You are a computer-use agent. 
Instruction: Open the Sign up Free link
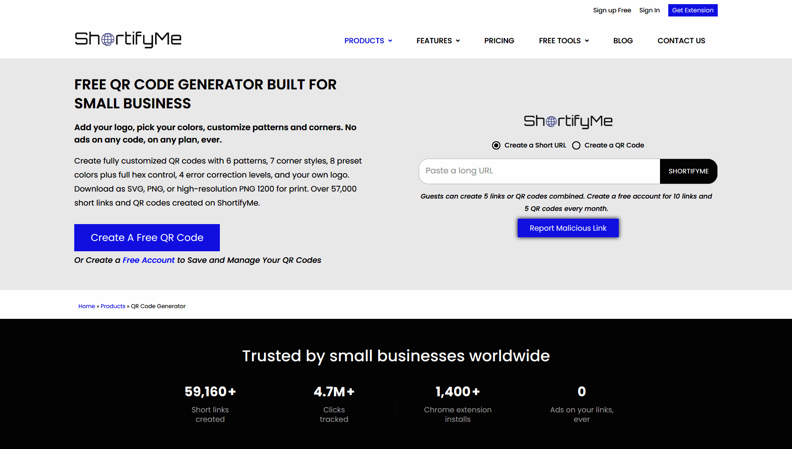[x=612, y=10]
